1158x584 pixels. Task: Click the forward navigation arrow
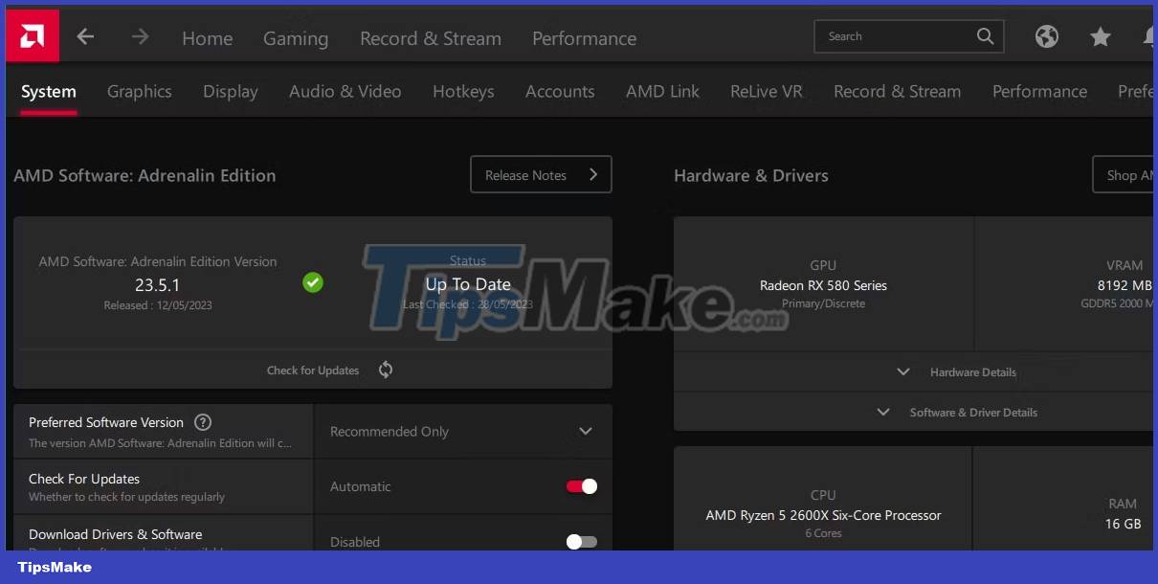(140, 37)
